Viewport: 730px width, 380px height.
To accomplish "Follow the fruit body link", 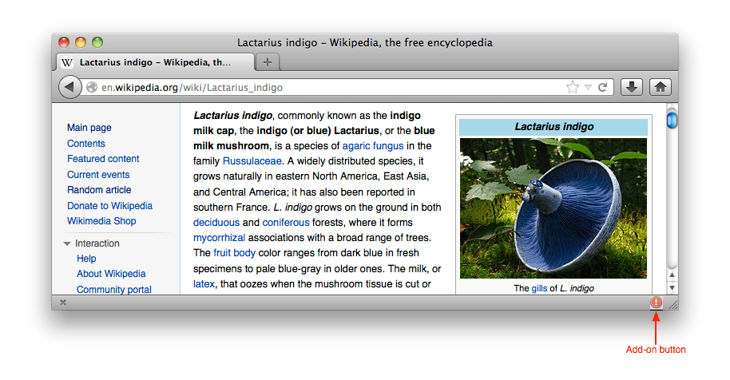I will [x=234, y=252].
